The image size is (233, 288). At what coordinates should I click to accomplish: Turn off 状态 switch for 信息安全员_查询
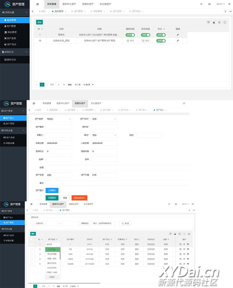161,41
